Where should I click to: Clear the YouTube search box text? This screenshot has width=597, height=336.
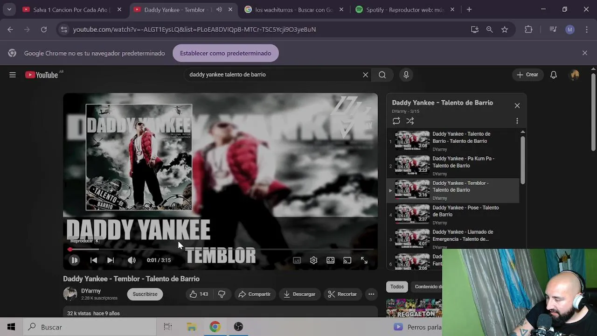pos(366,75)
